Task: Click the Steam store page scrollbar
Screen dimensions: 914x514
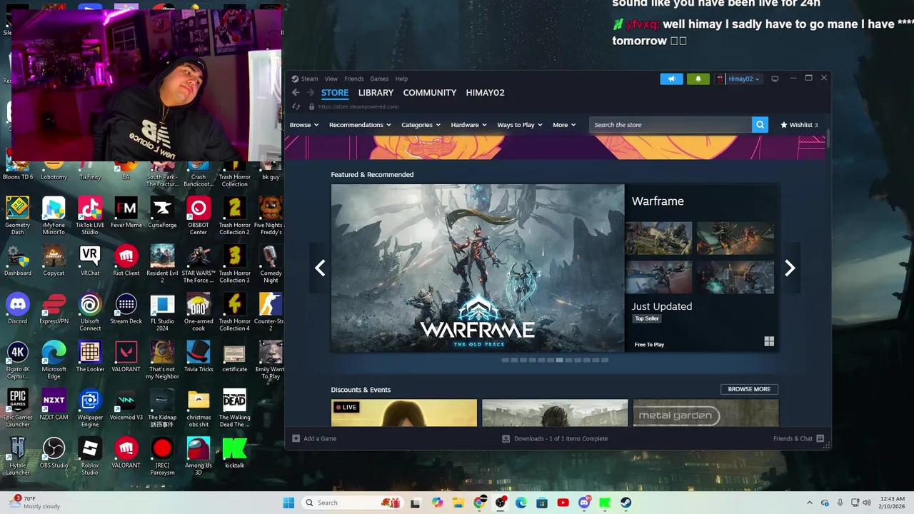Action: pos(828,139)
